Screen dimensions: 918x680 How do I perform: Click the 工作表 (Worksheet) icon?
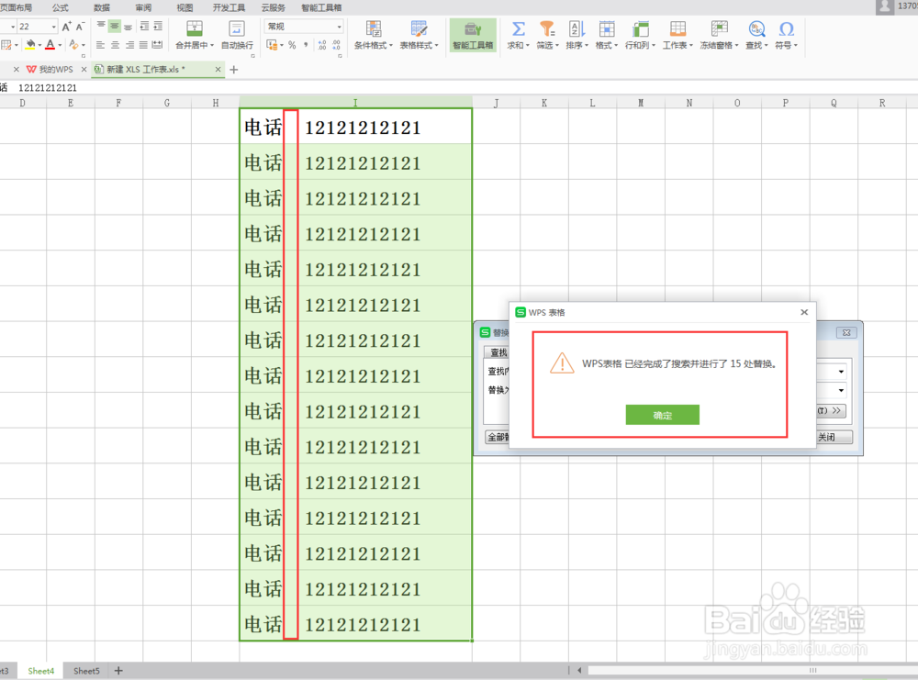click(677, 28)
